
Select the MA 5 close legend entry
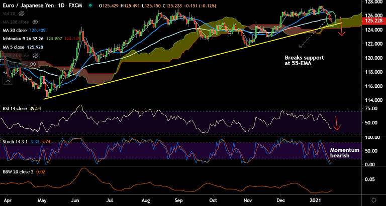[14, 47]
